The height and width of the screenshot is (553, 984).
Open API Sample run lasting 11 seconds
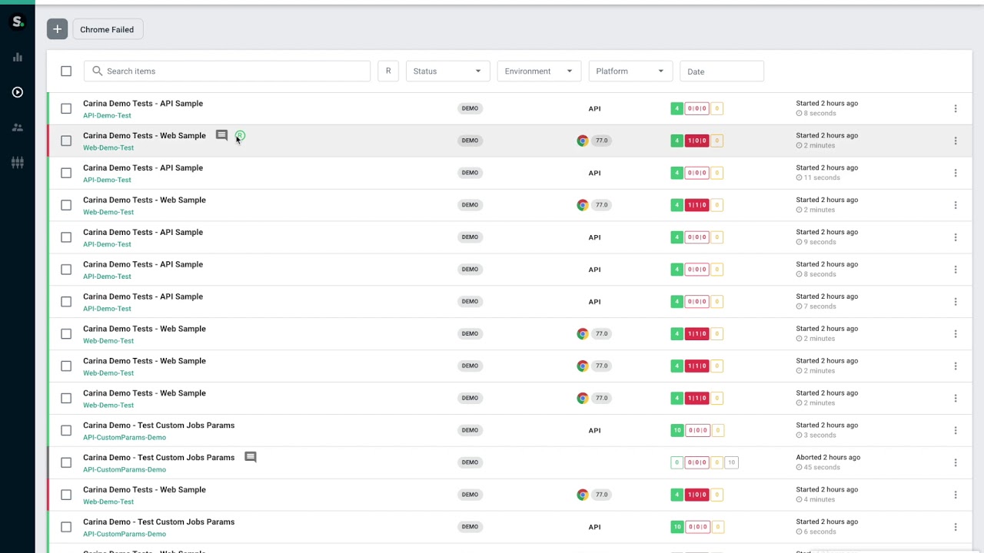pos(143,167)
